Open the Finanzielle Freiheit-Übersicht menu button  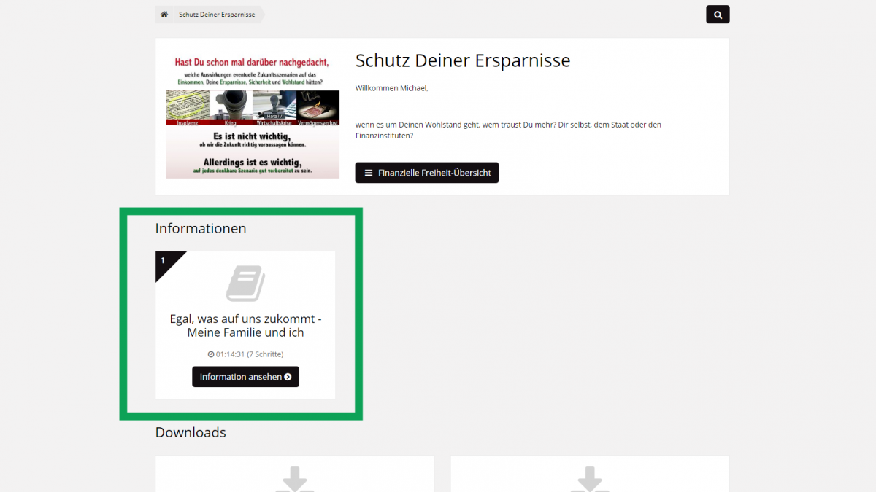click(427, 173)
